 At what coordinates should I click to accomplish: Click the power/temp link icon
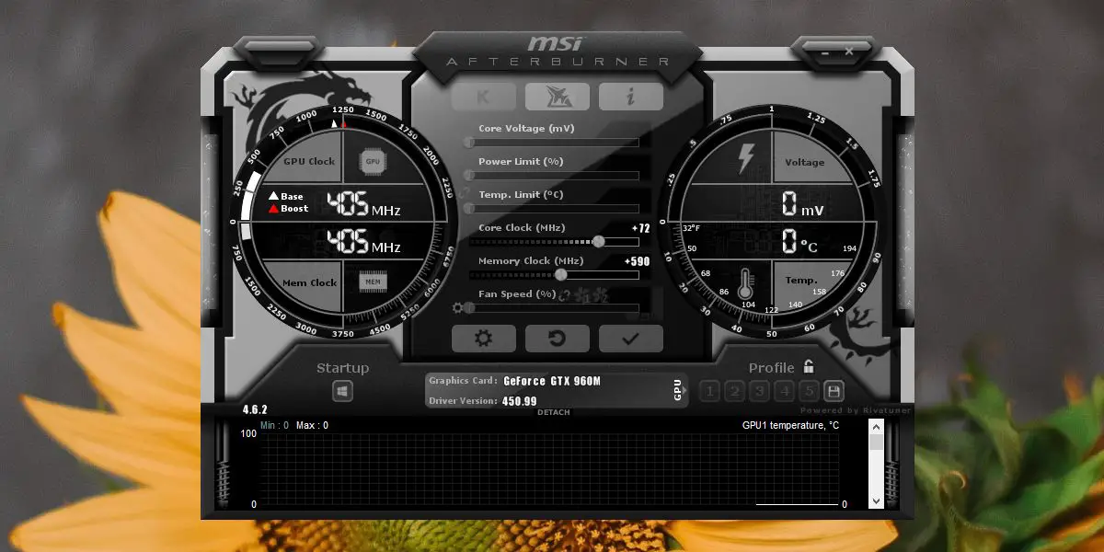pos(463,192)
